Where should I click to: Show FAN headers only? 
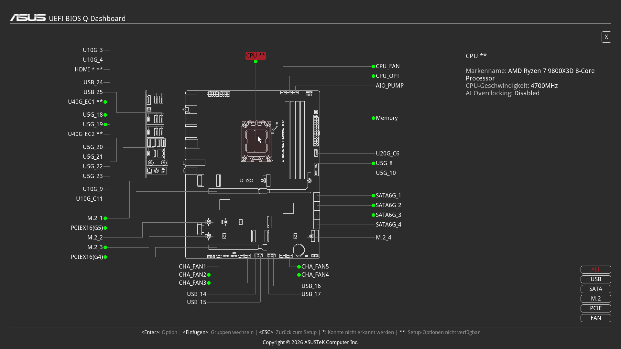(596, 318)
